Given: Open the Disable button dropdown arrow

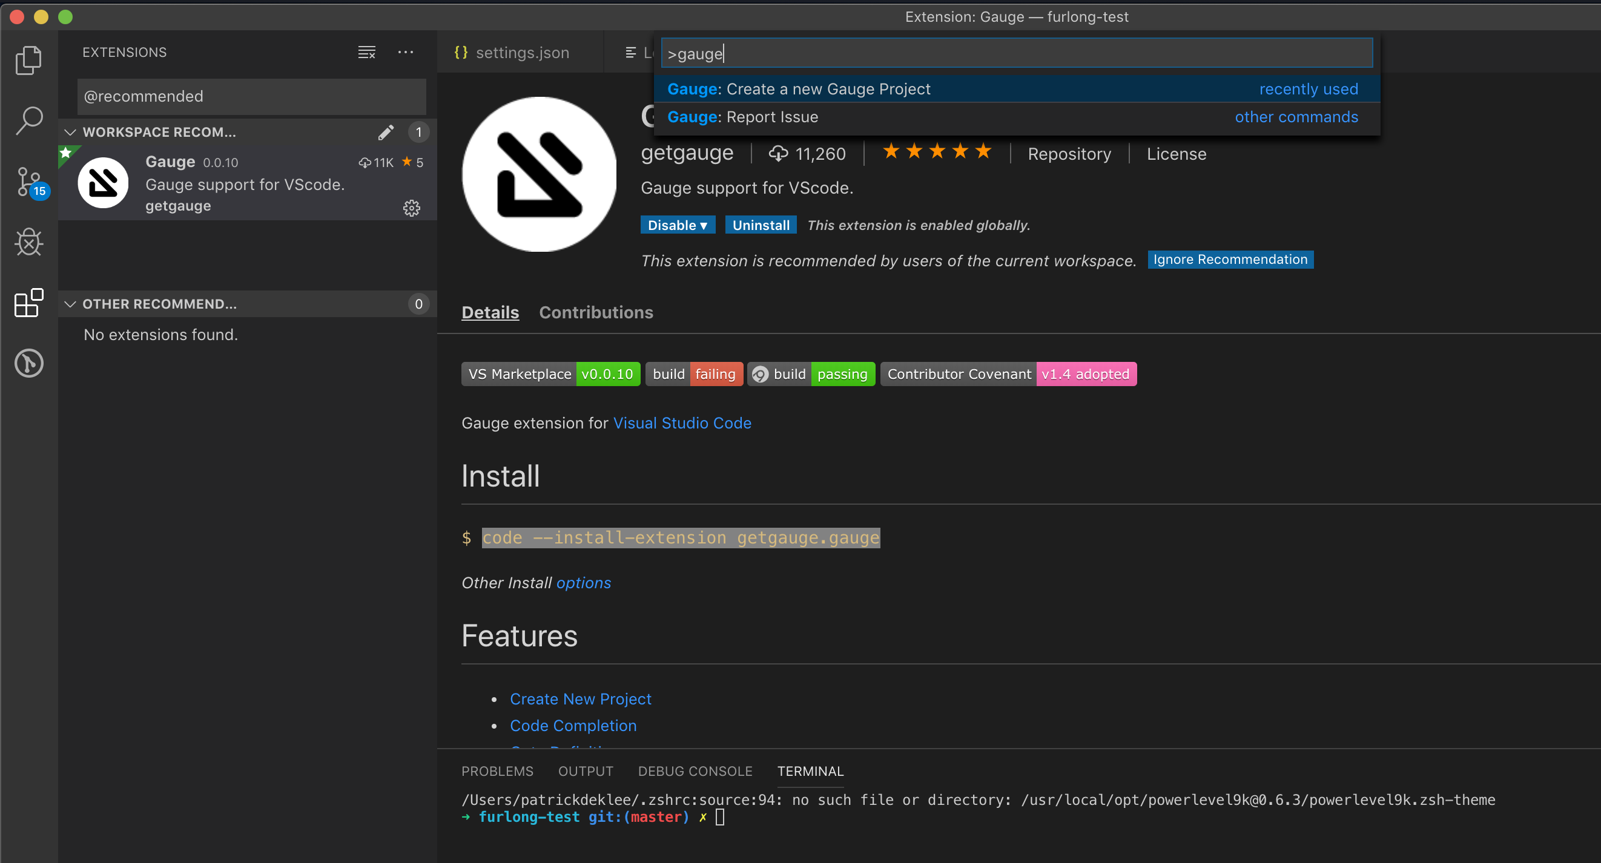Looking at the screenshot, I should coord(705,225).
